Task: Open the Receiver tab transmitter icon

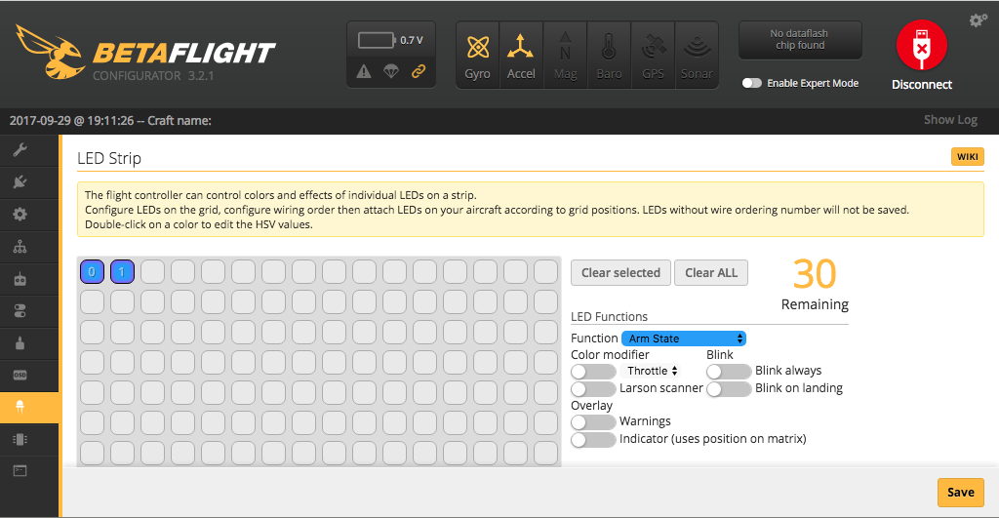Action: [x=20, y=279]
